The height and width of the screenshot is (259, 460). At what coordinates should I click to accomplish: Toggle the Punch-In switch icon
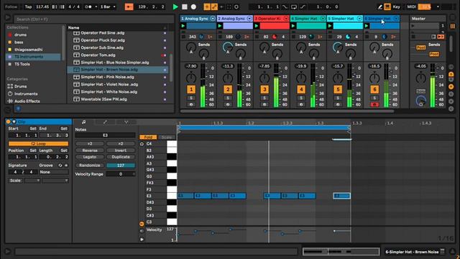click(x=285, y=6)
